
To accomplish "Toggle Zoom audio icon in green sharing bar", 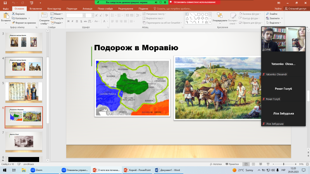I will (156, 2).
